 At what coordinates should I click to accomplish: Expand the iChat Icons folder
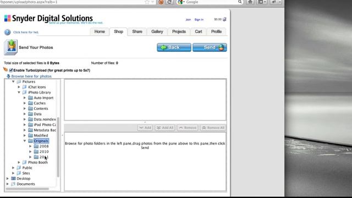click(x=19, y=87)
